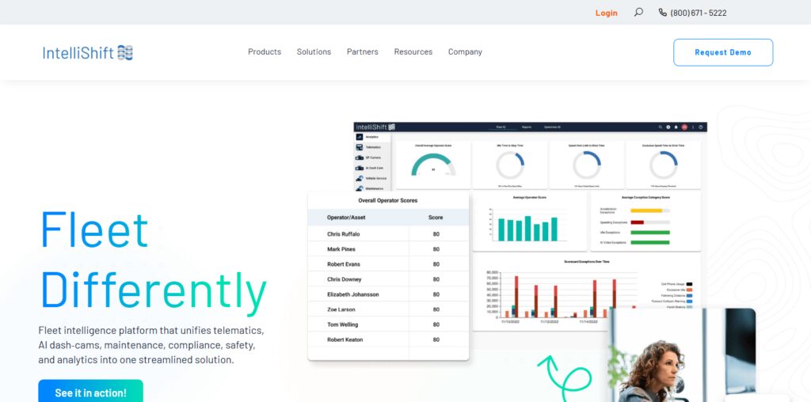Click the search icon in dashboard top bar
Image resolution: width=811 pixels, height=402 pixels.
click(661, 127)
